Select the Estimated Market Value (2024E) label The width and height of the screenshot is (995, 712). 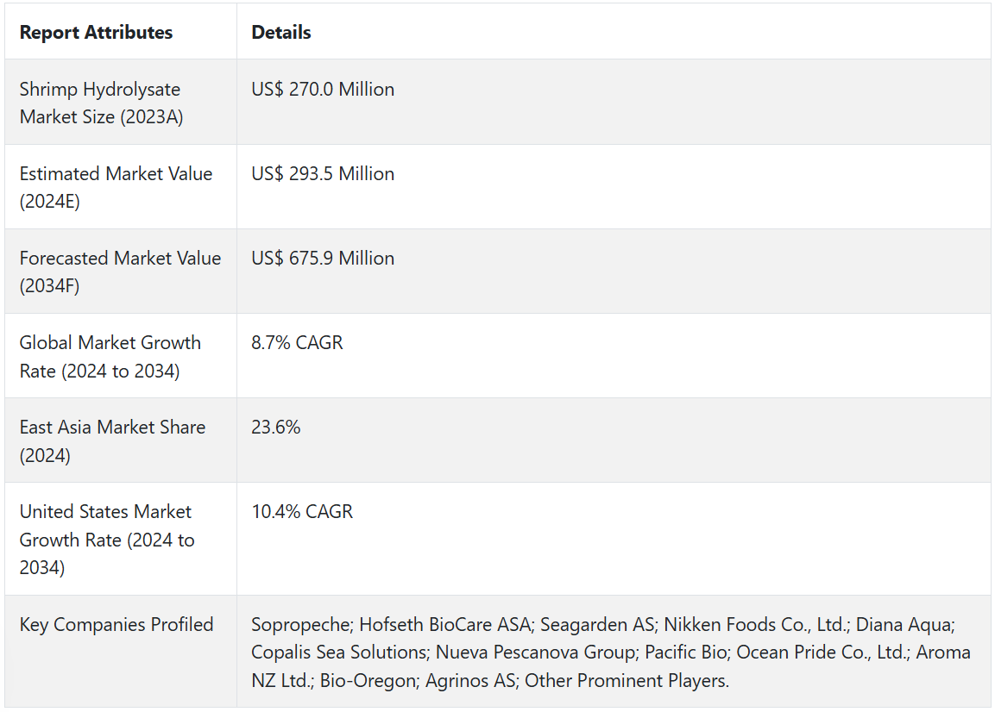click(x=116, y=187)
